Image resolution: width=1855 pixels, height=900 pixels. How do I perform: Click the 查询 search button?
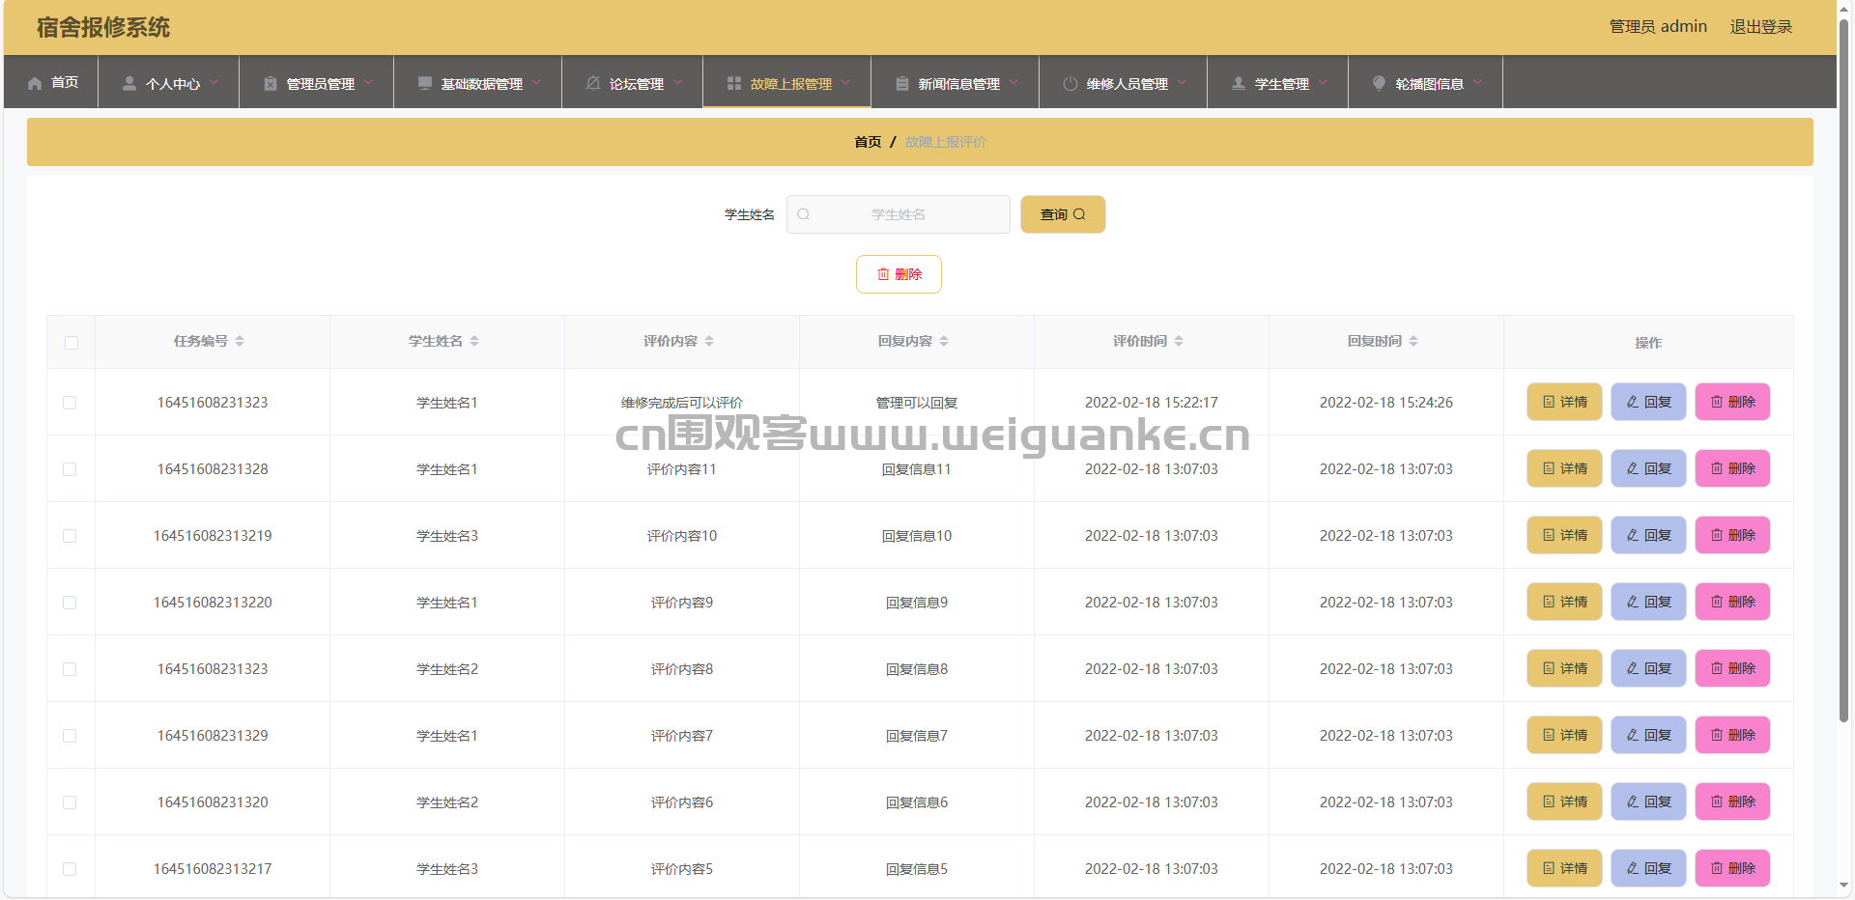coord(1063,214)
